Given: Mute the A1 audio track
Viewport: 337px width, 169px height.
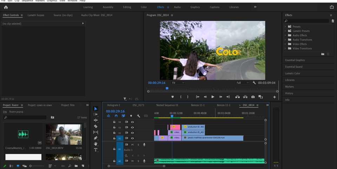Looking at the screenshot, I should 132,145.
